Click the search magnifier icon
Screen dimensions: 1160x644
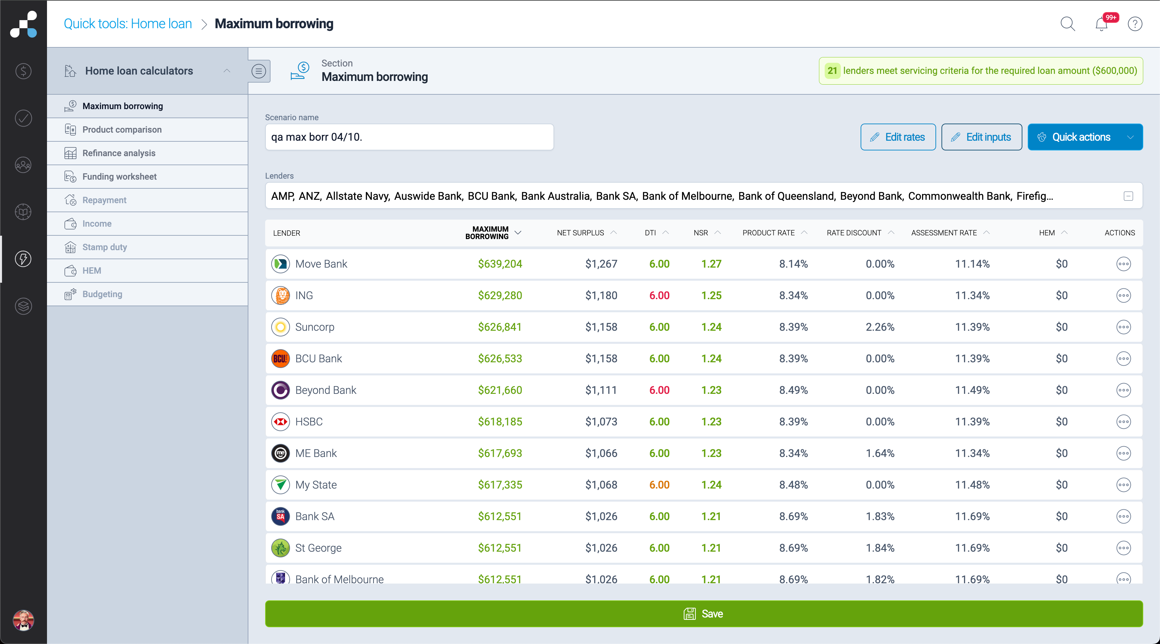[x=1068, y=24]
